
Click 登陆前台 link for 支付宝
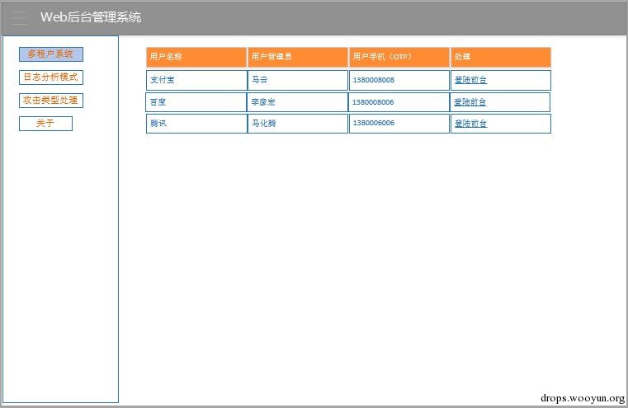coord(470,80)
